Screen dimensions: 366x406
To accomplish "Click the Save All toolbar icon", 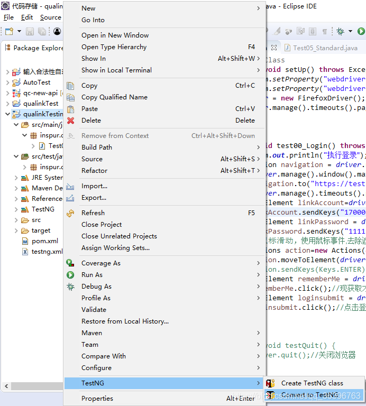I will [42, 31].
